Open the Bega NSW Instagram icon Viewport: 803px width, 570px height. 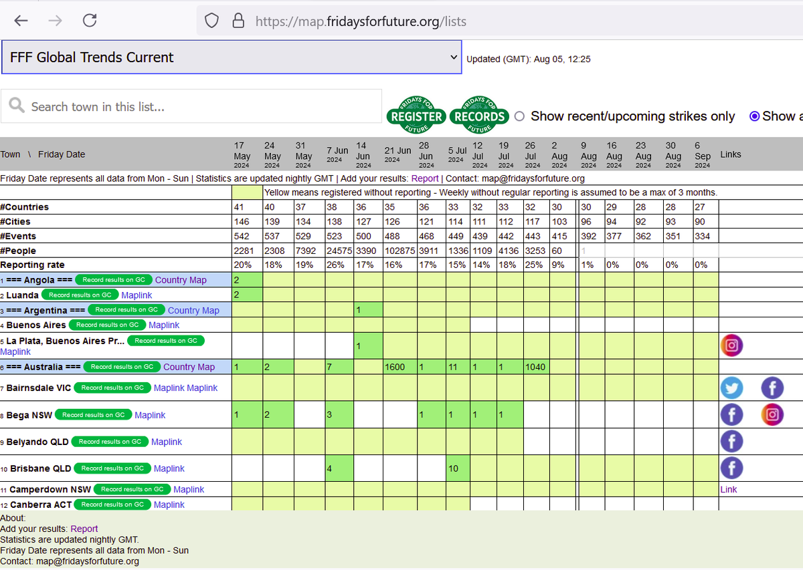point(772,414)
